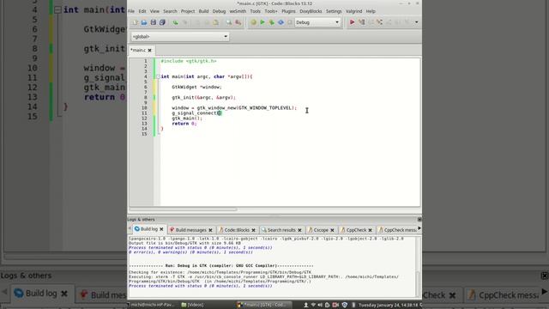Collapse main fold in background zoomed editor

(57, 9)
